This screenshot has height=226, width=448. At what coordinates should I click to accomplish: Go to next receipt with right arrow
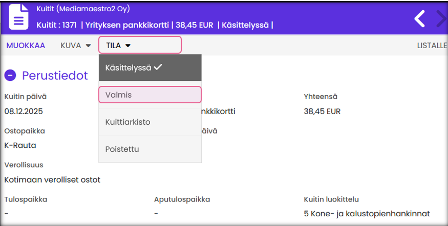tap(441, 19)
